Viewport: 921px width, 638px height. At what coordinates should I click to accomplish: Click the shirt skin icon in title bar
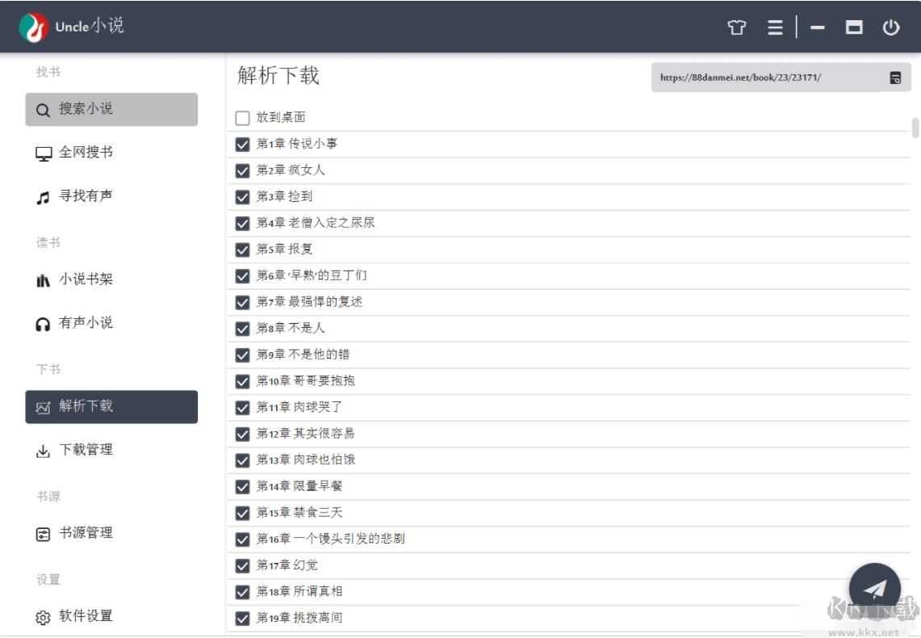click(x=737, y=27)
